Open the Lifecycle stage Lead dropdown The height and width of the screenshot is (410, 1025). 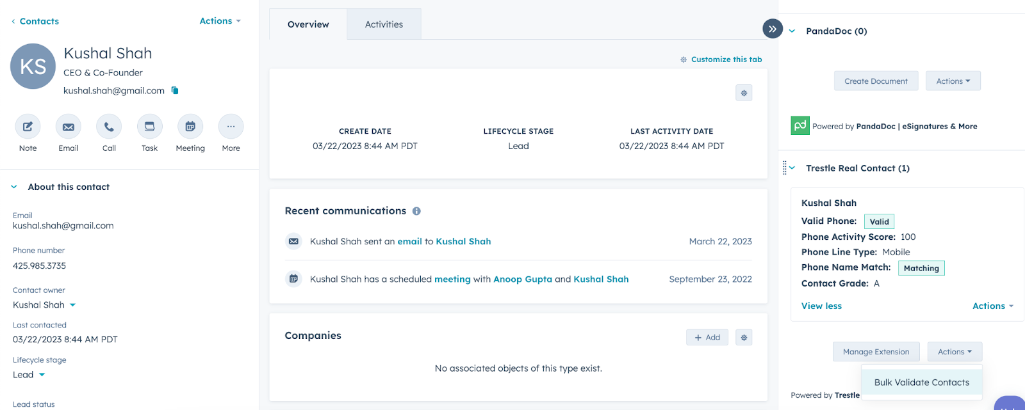tap(42, 375)
